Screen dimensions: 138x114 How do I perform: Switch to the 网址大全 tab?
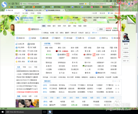click(x=14, y=10)
